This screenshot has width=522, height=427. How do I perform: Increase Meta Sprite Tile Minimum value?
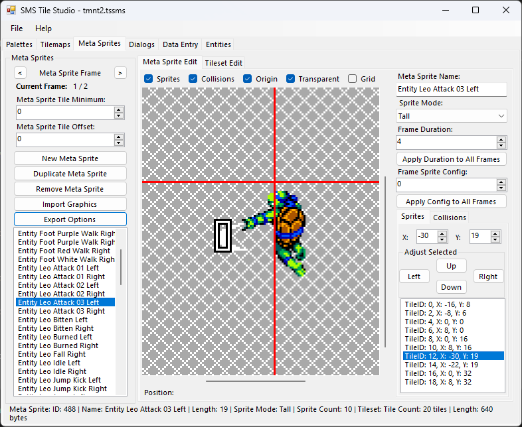pos(118,109)
